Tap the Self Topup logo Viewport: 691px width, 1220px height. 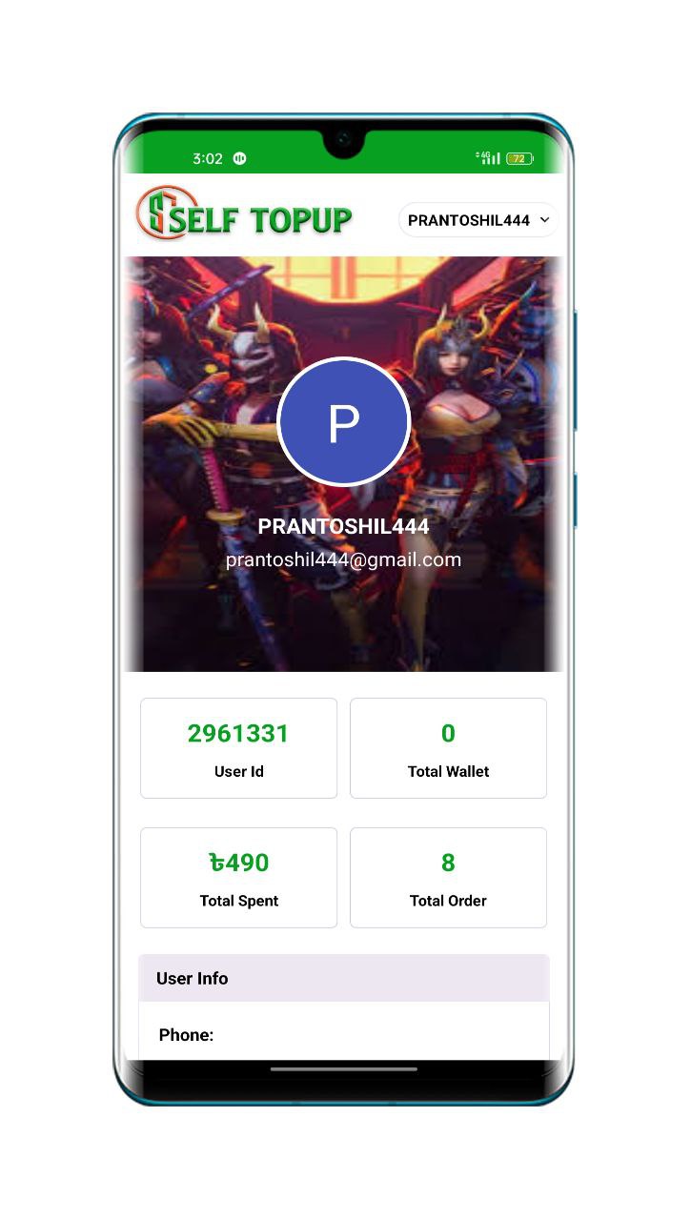click(244, 213)
